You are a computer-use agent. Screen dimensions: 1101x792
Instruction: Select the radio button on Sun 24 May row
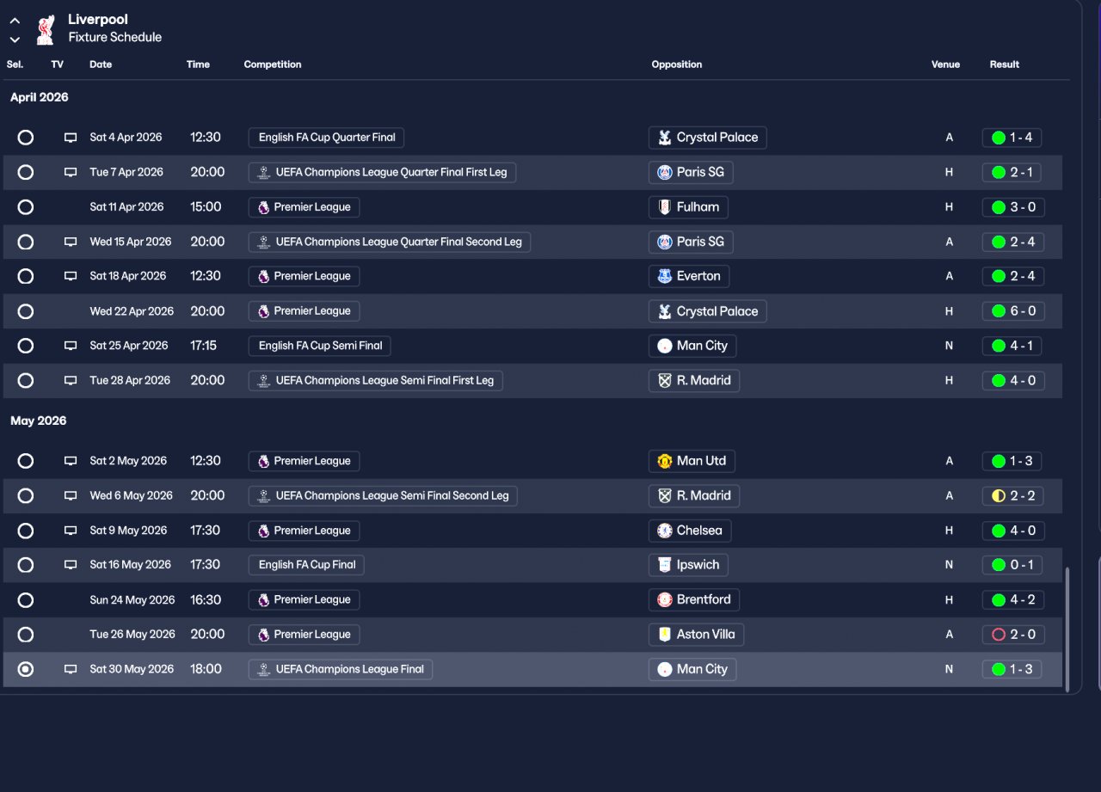click(26, 599)
